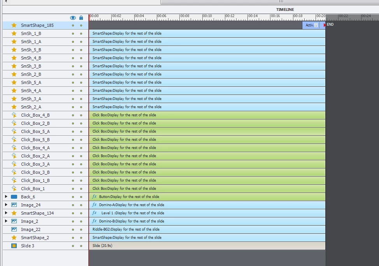Toggle visibility dot for Image_22
This screenshot has height=266, width=379.
coord(73,229)
